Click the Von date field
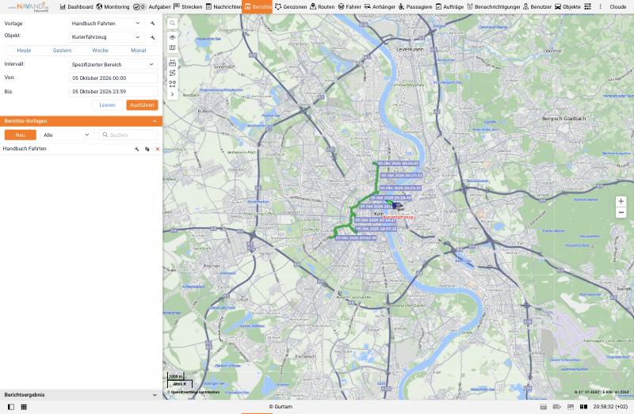 coord(113,78)
